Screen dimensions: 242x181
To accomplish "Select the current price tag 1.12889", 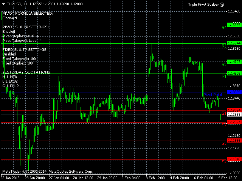I will (234, 115).
